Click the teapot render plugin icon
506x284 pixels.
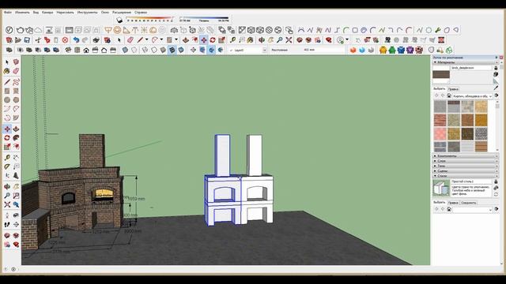click(x=20, y=30)
